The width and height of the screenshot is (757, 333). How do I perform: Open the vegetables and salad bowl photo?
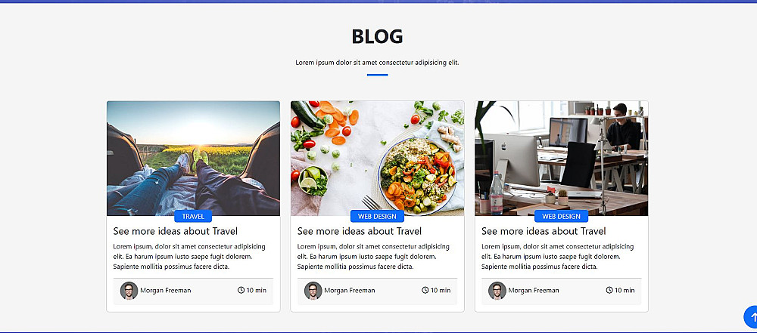coord(377,158)
